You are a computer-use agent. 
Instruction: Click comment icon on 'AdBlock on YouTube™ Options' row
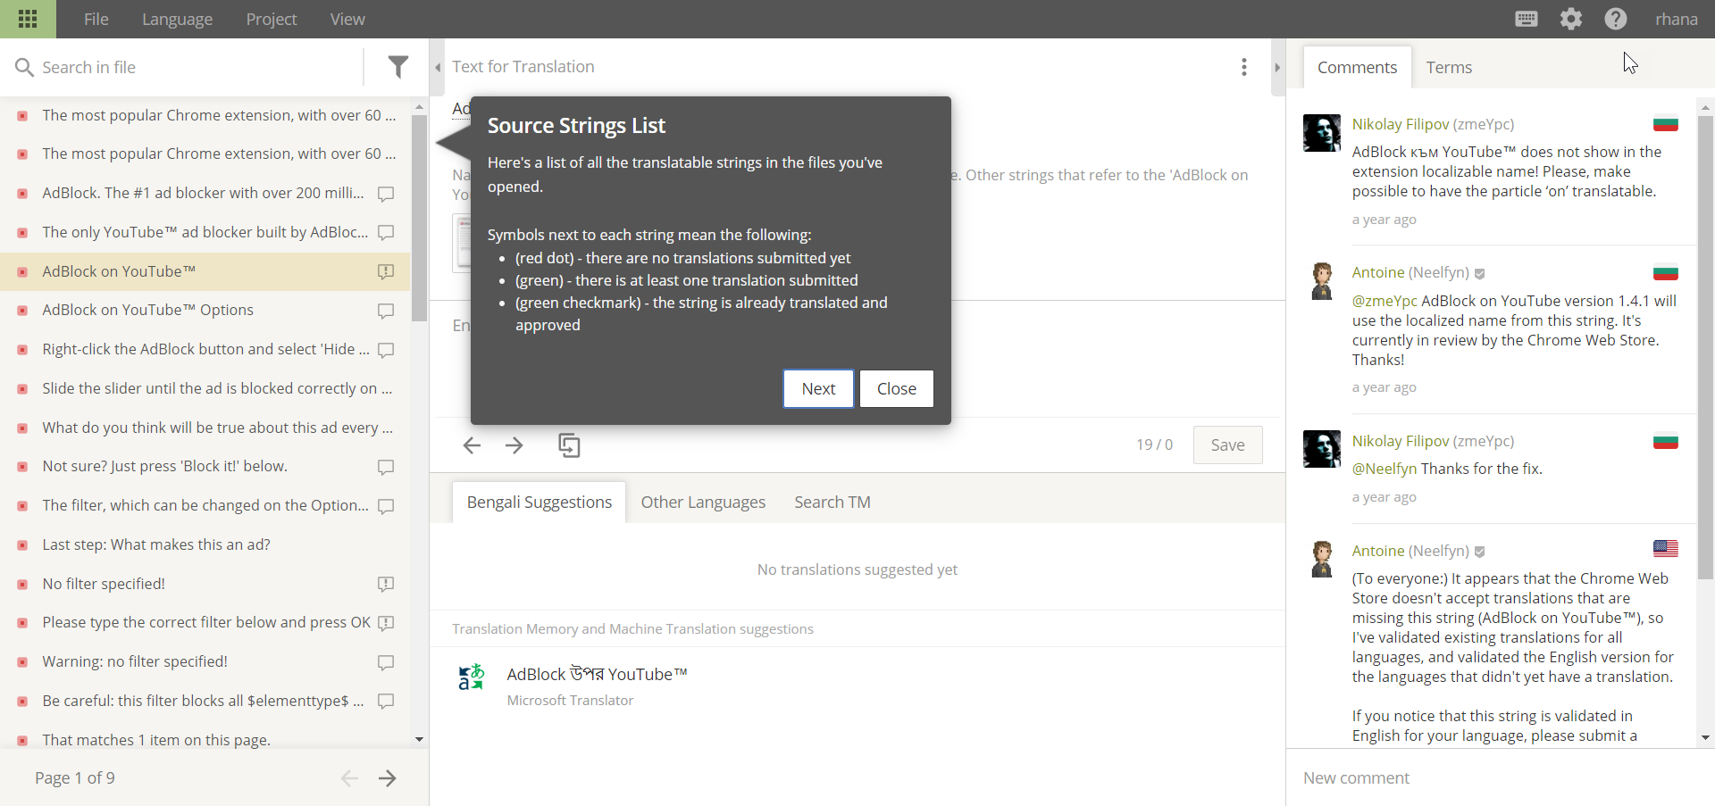(x=386, y=311)
